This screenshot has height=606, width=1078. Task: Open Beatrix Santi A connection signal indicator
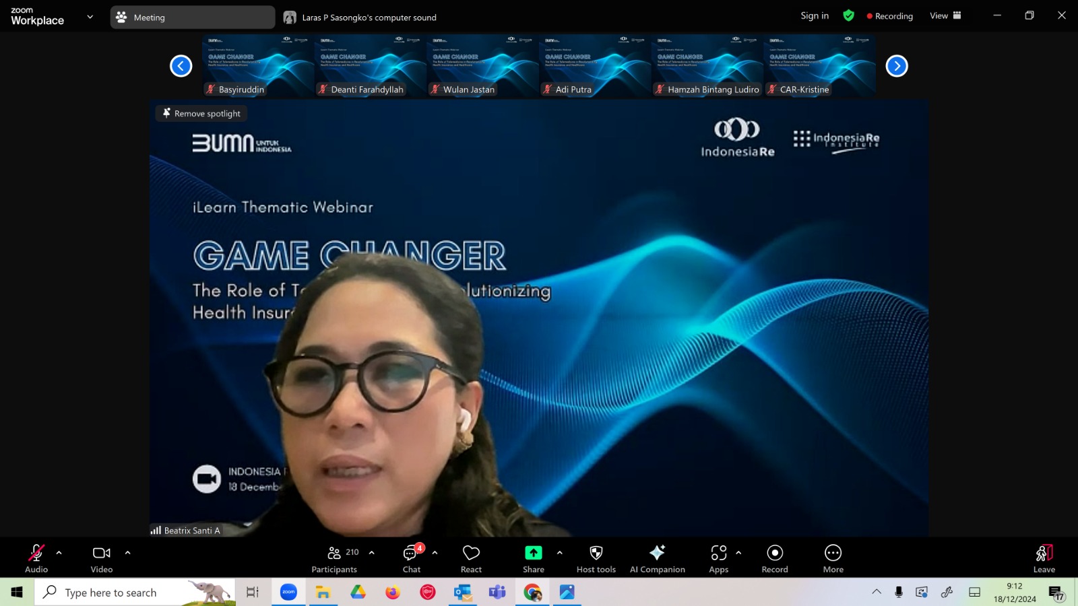[x=156, y=531]
